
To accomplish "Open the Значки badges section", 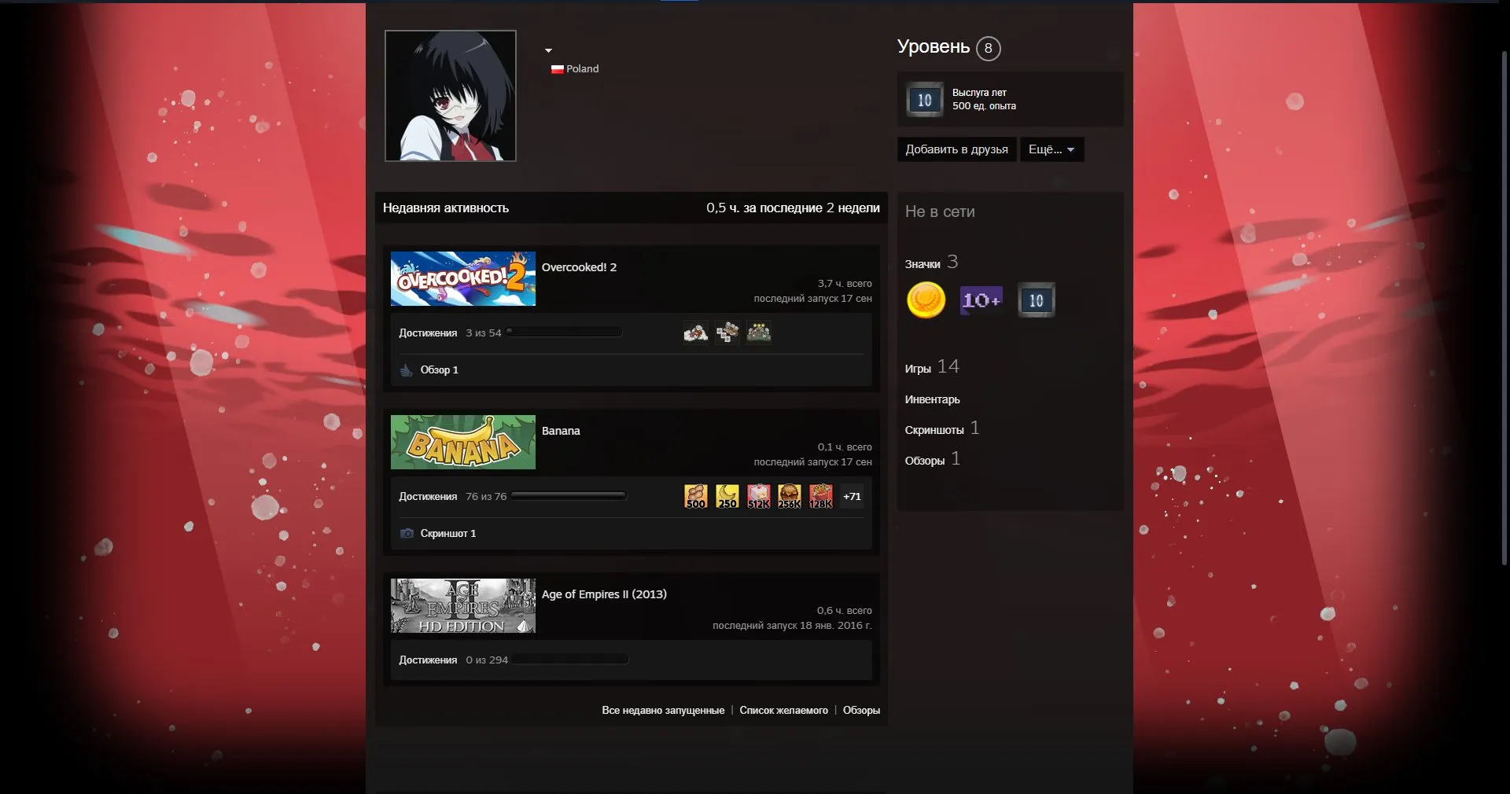I will click(931, 262).
